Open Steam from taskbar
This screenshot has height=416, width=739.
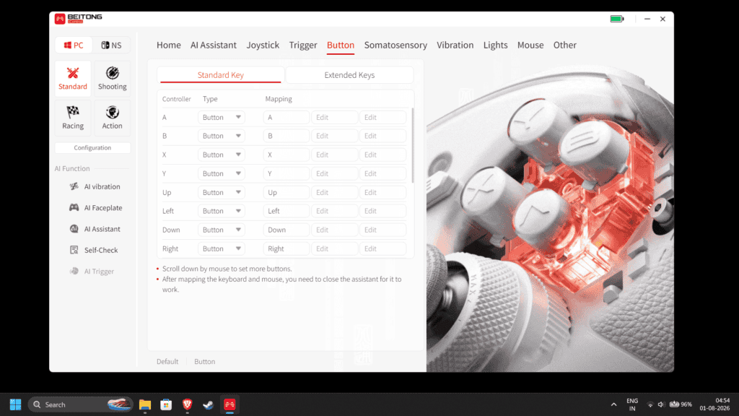209,404
